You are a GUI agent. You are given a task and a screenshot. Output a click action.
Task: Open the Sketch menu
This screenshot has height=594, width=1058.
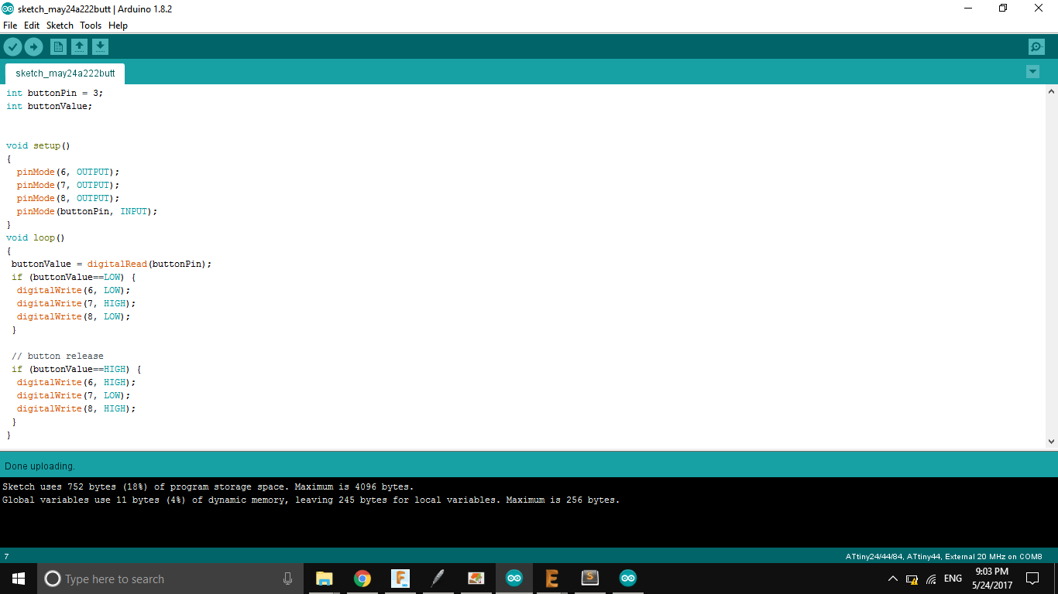[x=60, y=26]
